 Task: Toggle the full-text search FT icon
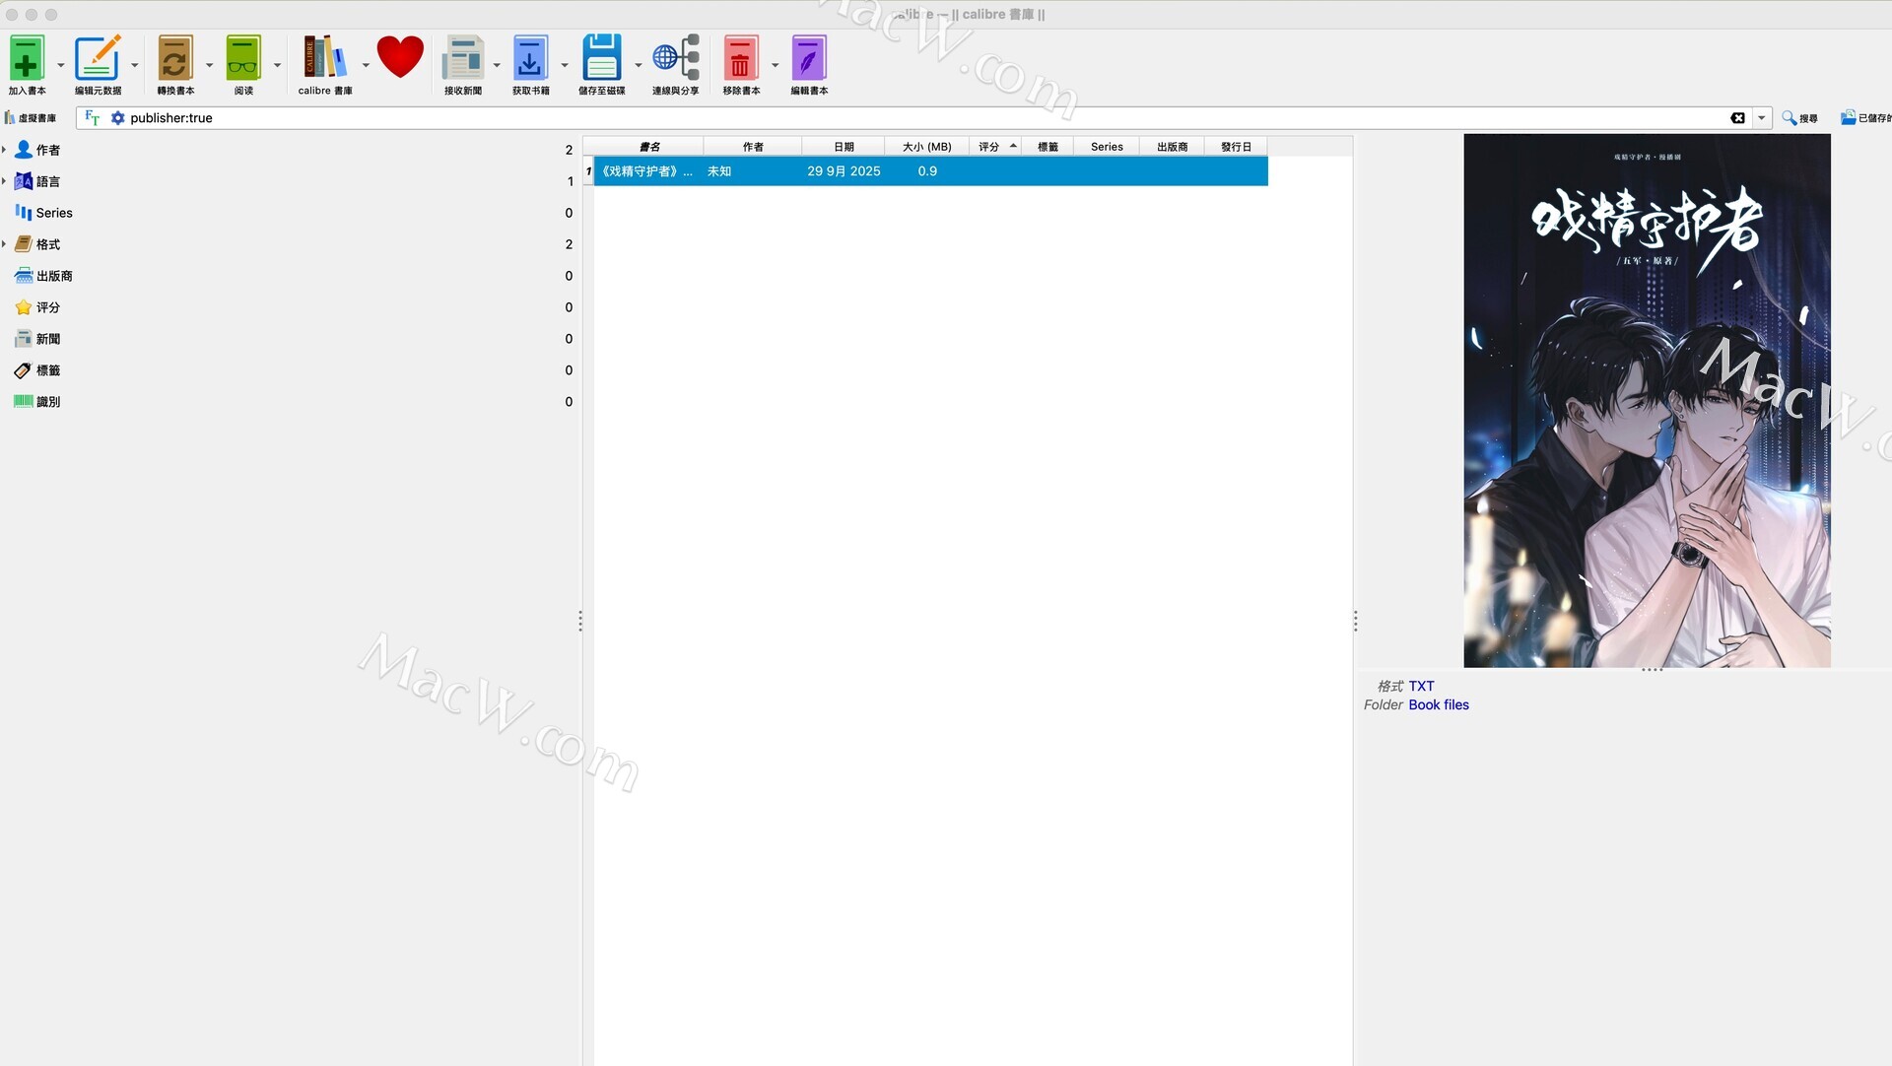93,118
